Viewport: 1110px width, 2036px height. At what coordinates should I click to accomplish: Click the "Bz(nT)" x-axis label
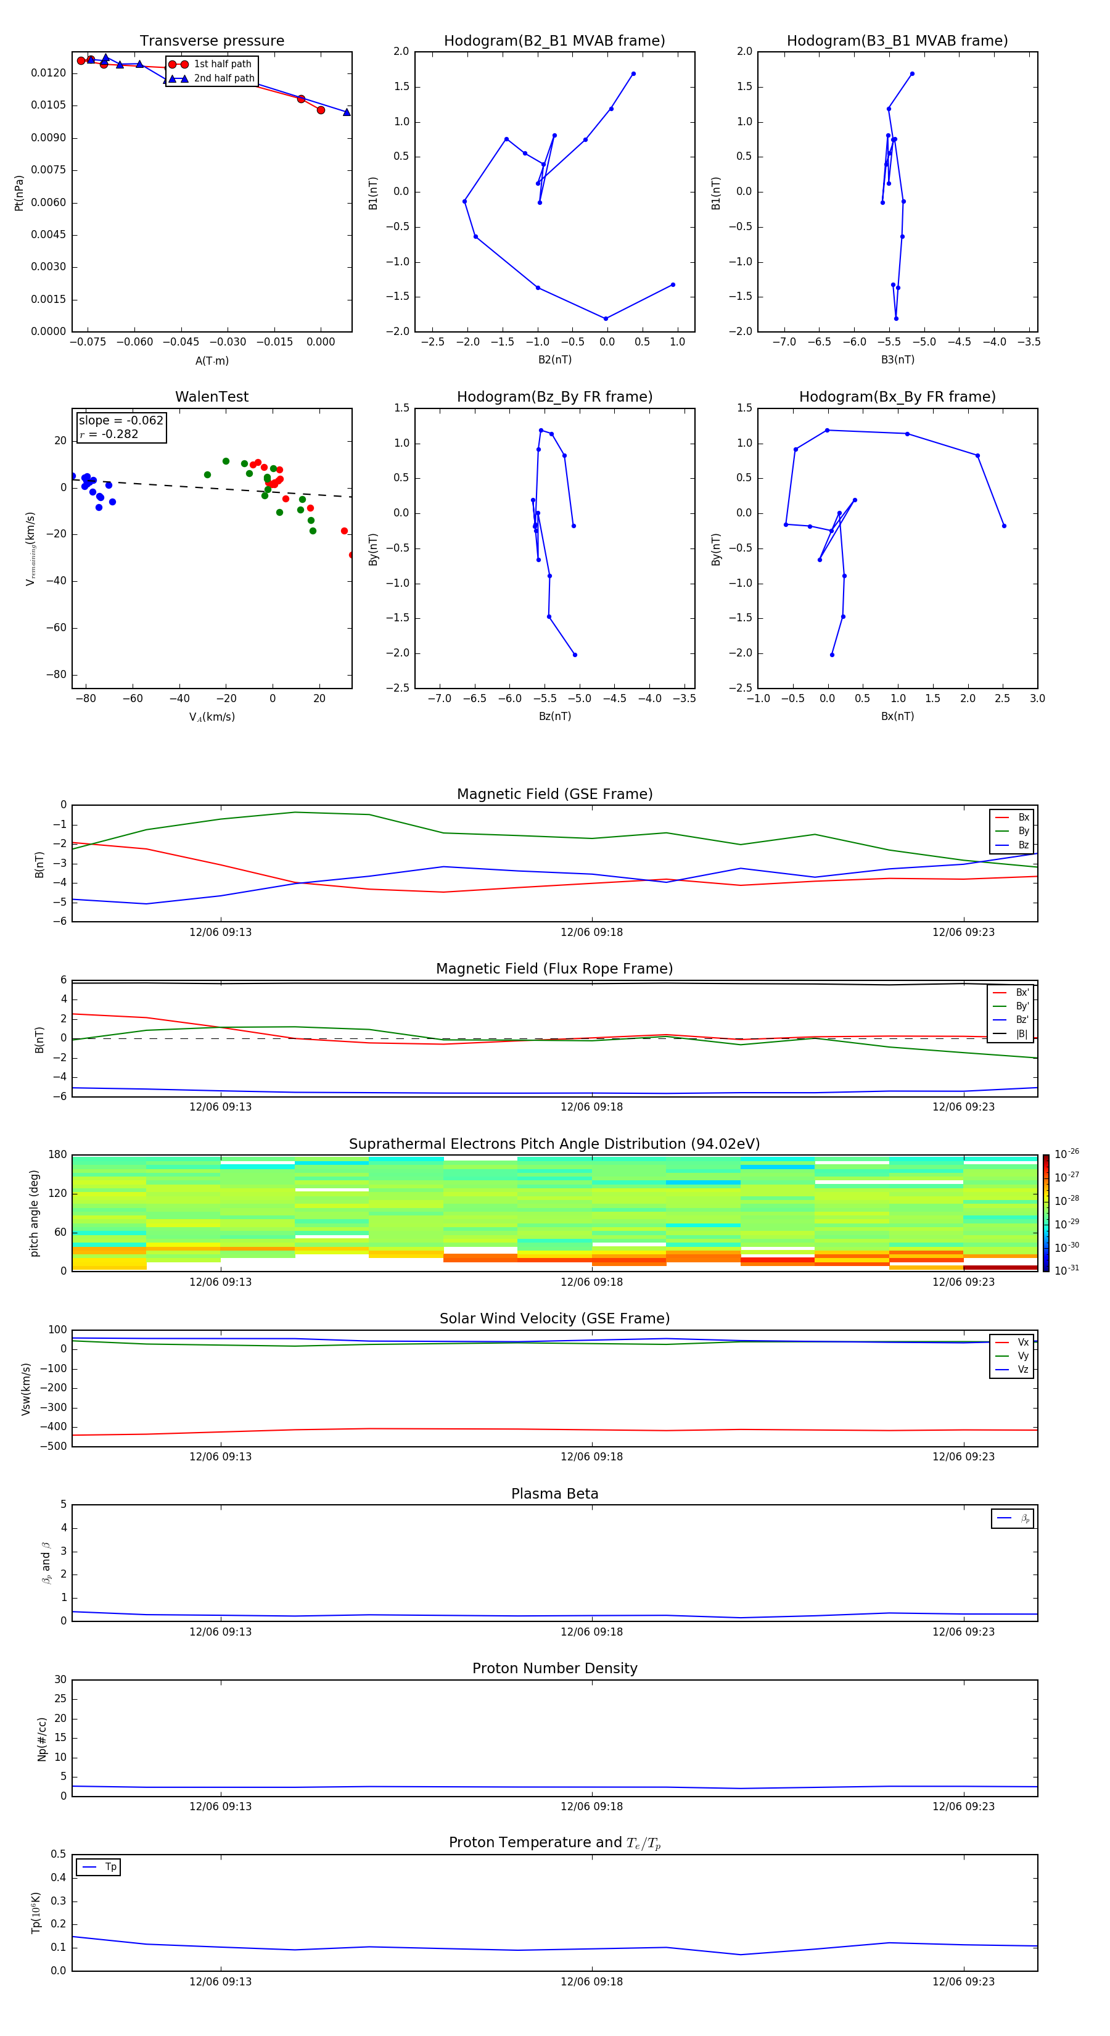[554, 716]
